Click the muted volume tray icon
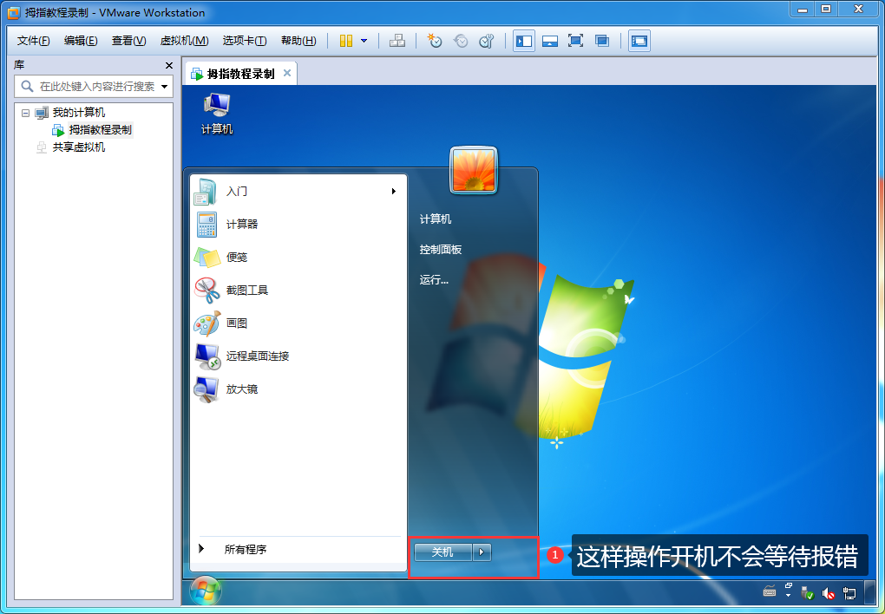Screen dimensions: 885x614 pos(829,594)
